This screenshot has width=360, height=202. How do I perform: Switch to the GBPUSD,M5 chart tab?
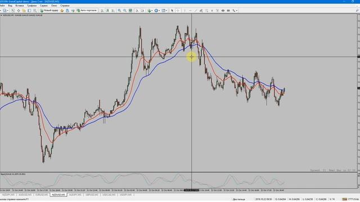[92, 195]
